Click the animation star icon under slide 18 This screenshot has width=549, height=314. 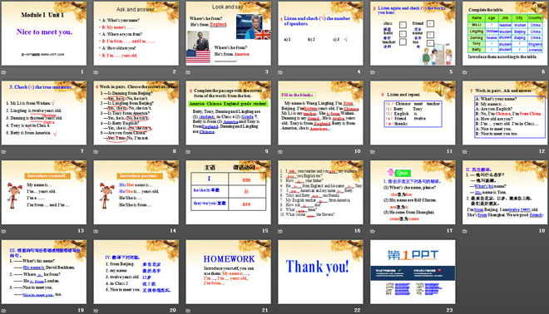[x=465, y=231]
